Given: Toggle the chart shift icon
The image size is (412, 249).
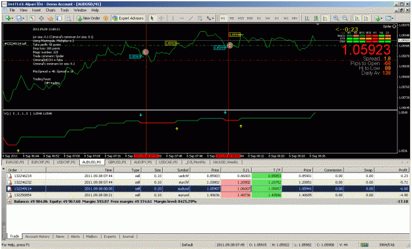Looking at the screenshot, I should click(x=366, y=18).
